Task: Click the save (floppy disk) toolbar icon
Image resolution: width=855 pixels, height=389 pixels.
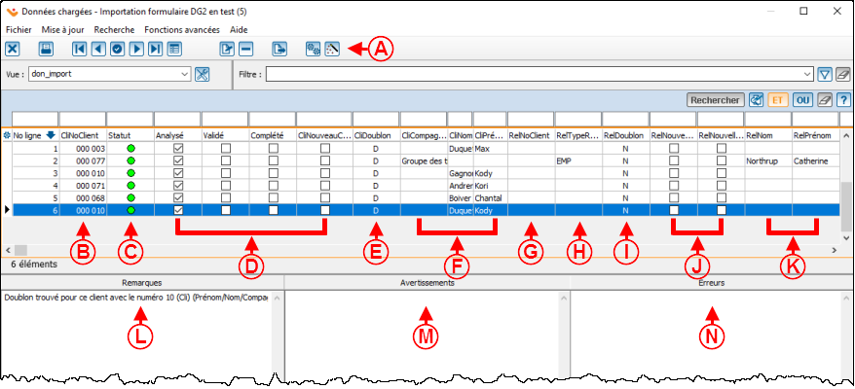Action: point(46,49)
